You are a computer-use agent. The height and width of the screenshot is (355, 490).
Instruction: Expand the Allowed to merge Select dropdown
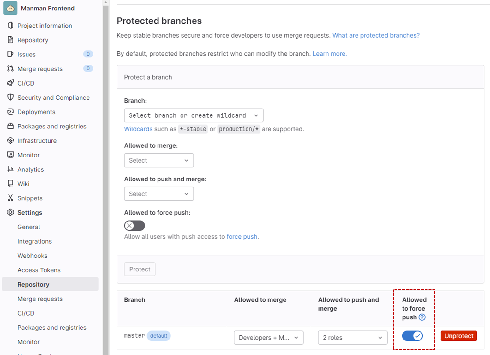coord(159,160)
